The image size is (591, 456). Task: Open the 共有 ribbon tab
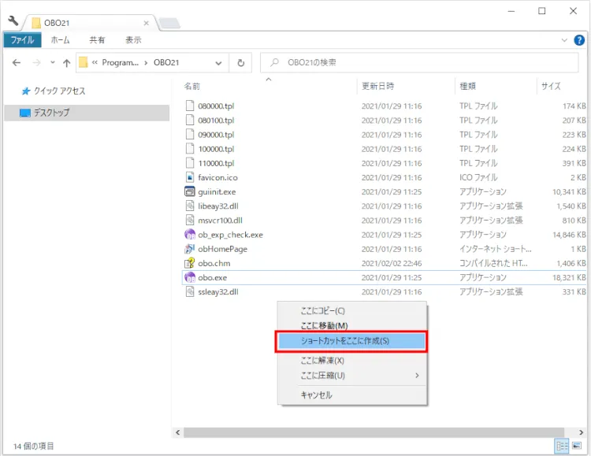coord(97,40)
